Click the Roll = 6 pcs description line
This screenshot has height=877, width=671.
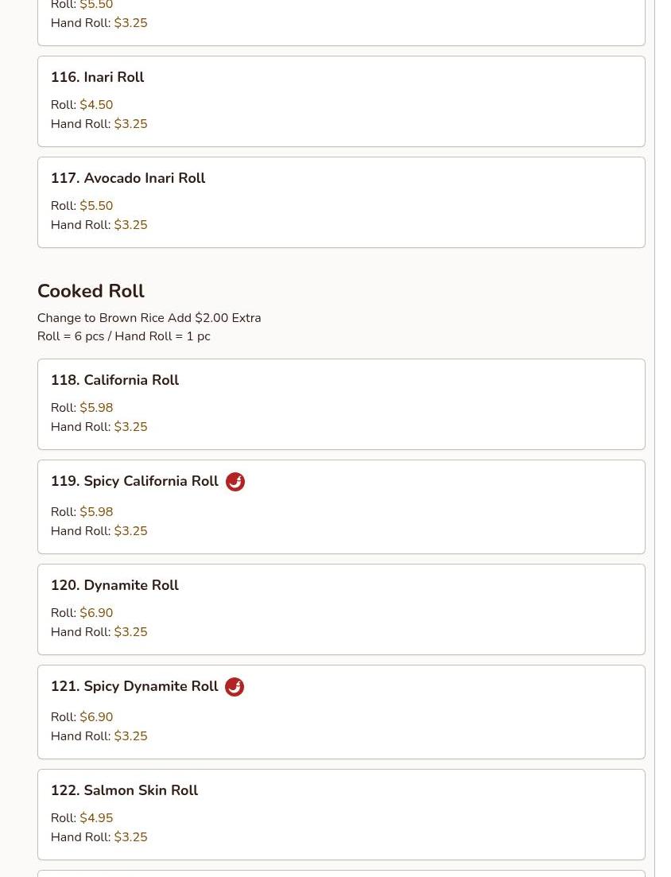pos(123,336)
